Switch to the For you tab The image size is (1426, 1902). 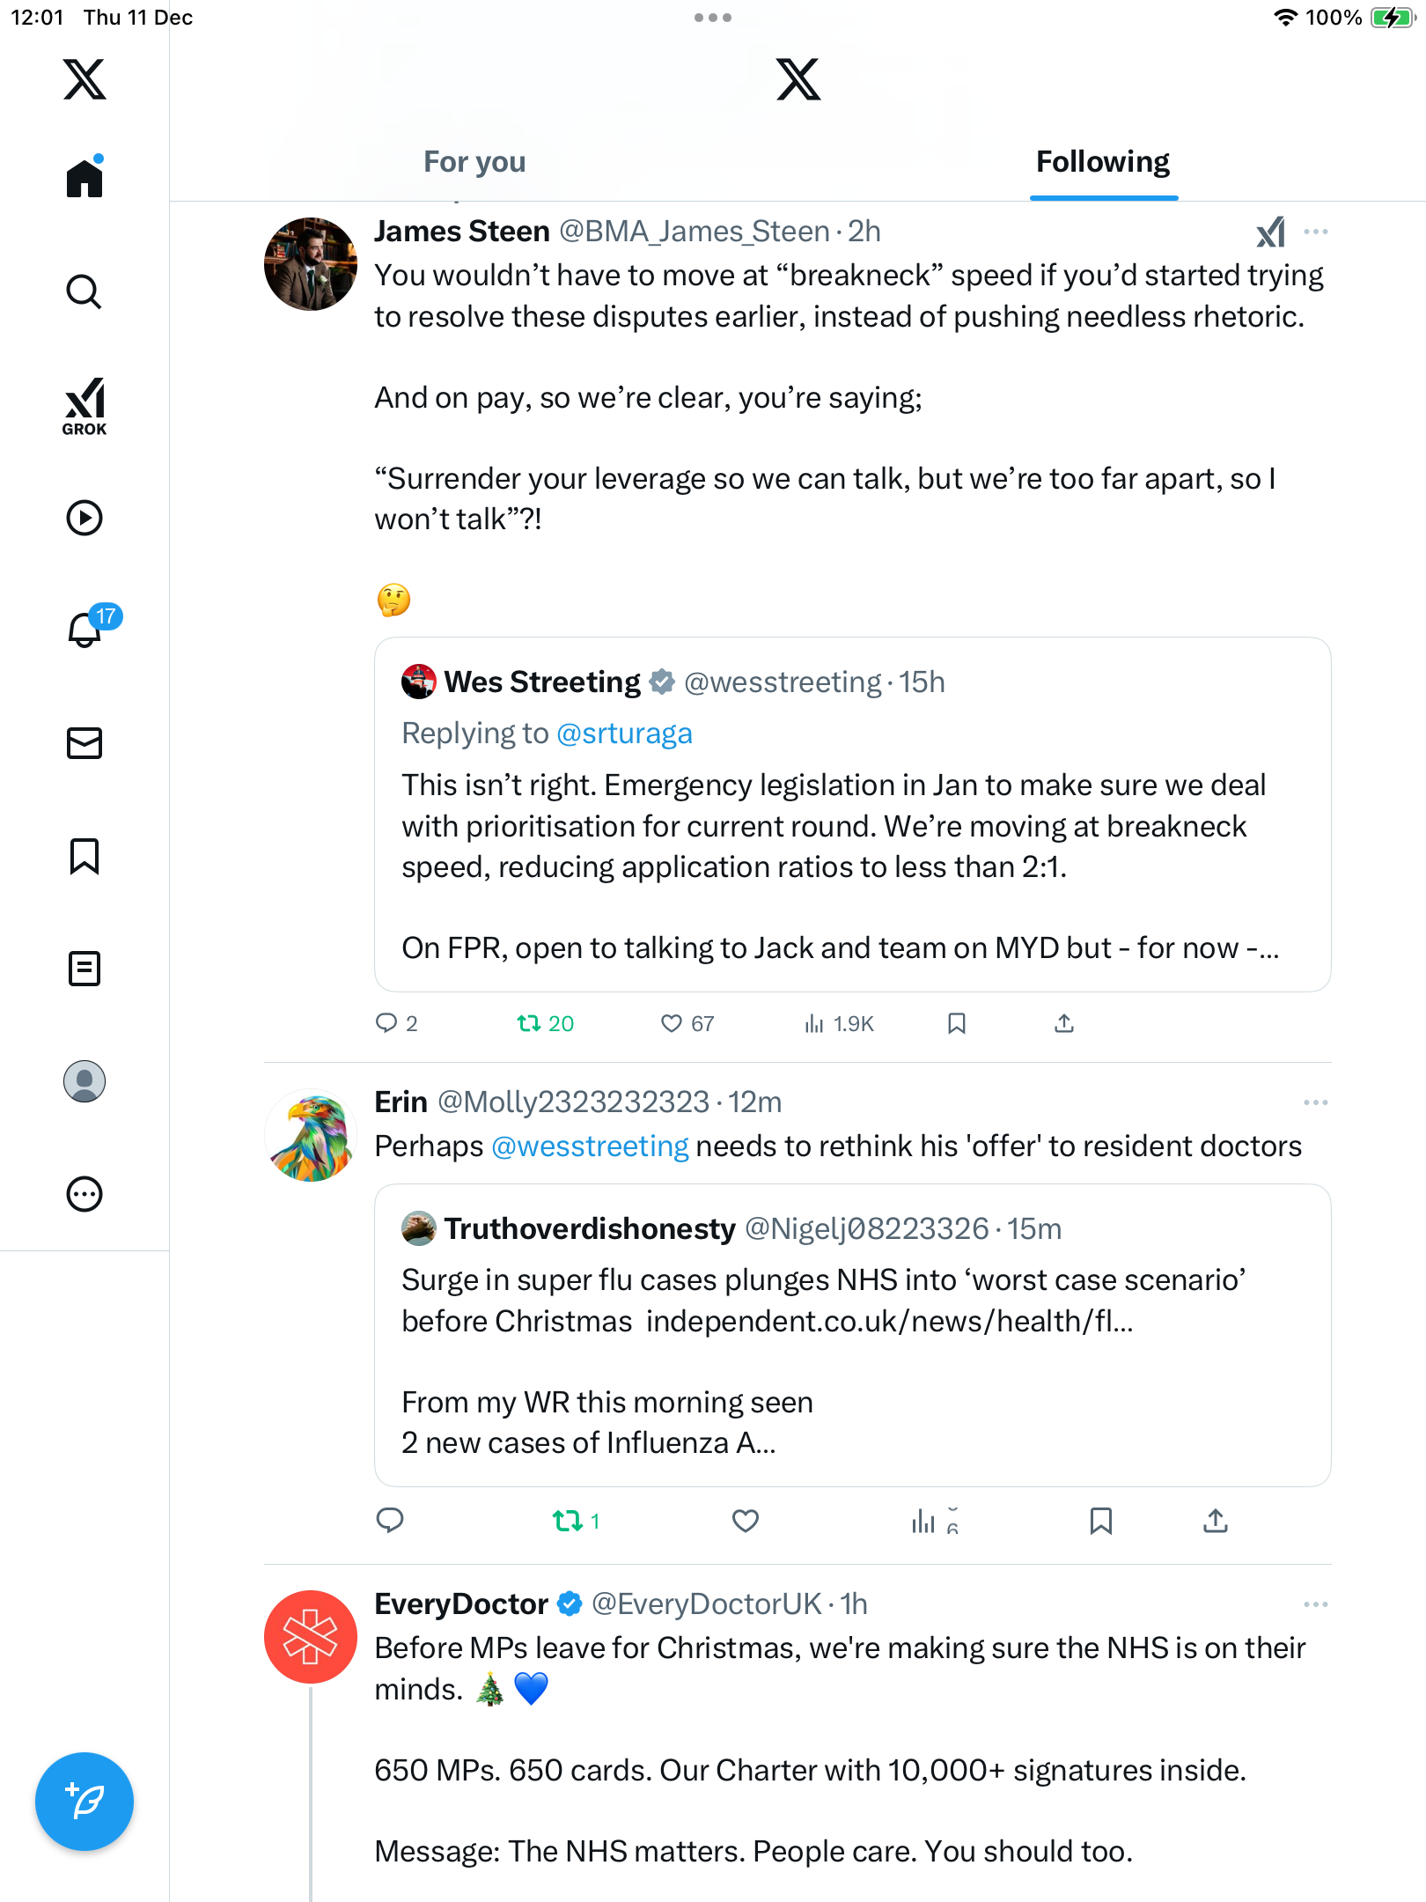[474, 162]
